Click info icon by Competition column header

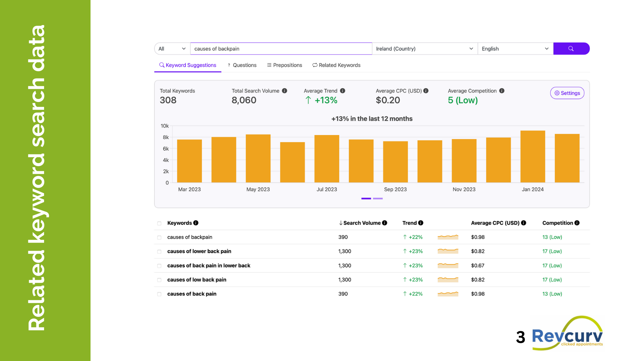click(x=577, y=223)
